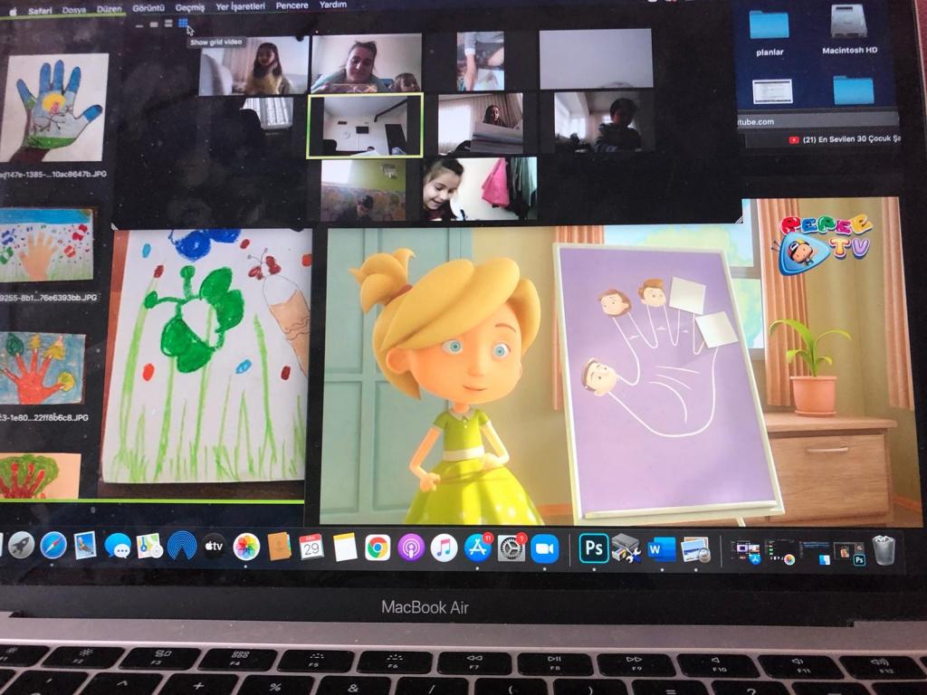Open the App Store dock icon
The width and height of the screenshot is (927, 695).
pyautogui.click(x=477, y=547)
